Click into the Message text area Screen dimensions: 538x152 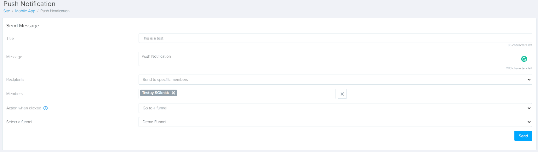[328, 59]
